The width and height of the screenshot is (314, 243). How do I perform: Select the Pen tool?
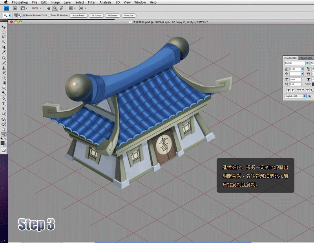pyautogui.click(x=4, y=99)
